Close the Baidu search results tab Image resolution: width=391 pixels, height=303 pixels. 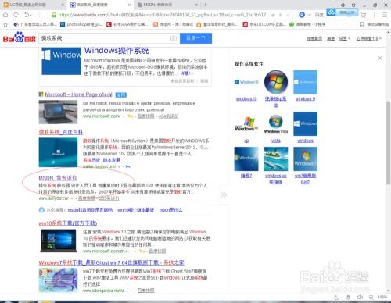point(130,5)
